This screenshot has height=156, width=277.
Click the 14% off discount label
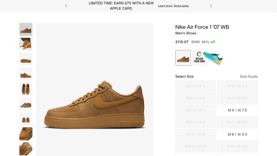click(x=208, y=42)
